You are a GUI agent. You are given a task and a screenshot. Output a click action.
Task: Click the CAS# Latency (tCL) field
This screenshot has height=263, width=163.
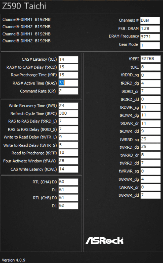[68, 60]
